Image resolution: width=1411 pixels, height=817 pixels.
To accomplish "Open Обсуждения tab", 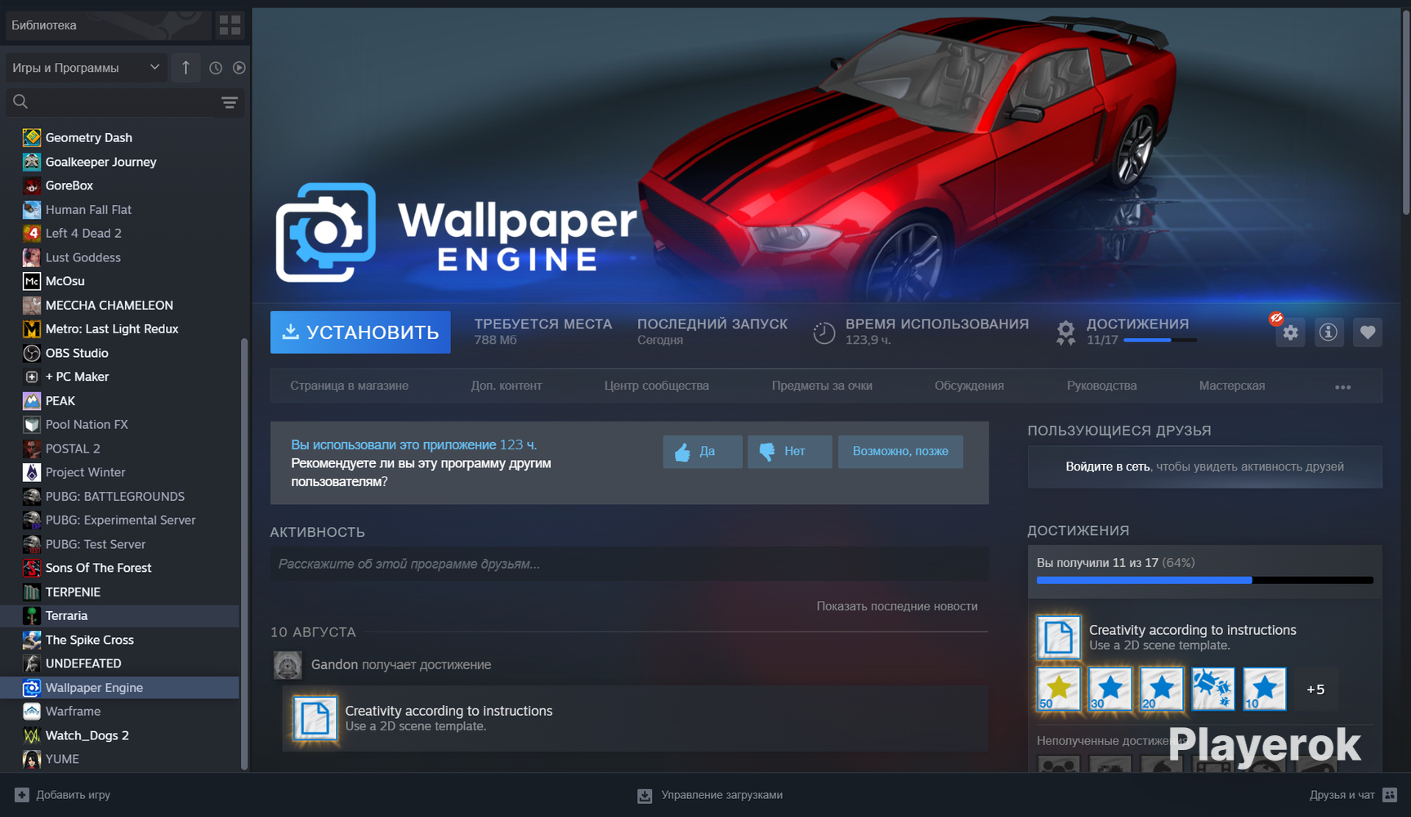I will tap(969, 386).
